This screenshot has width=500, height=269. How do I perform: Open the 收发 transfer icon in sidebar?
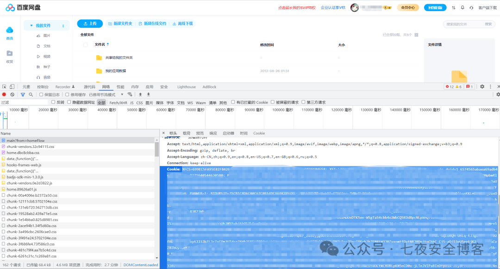pyautogui.click(x=10, y=53)
